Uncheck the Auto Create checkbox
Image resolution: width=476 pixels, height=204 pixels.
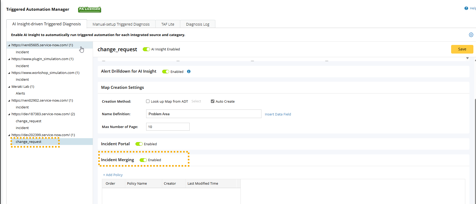click(x=212, y=101)
